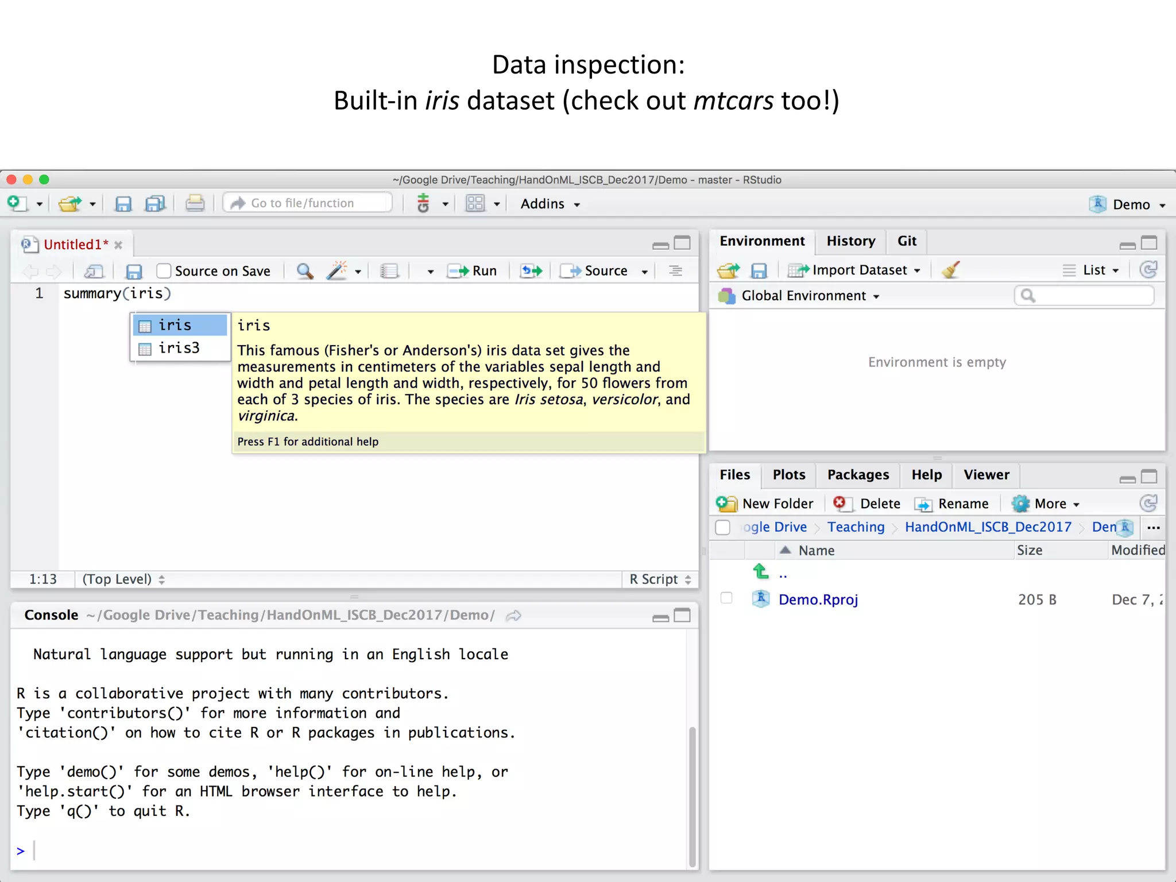The image size is (1176, 882).
Task: Refresh the Files pane listing
Action: [1148, 503]
